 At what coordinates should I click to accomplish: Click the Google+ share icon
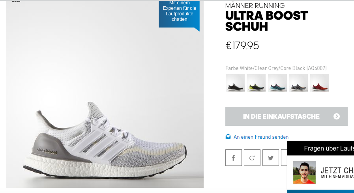click(252, 158)
